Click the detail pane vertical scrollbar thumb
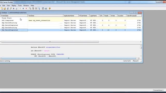Viewport: 166px width, 93px height. (141, 48)
